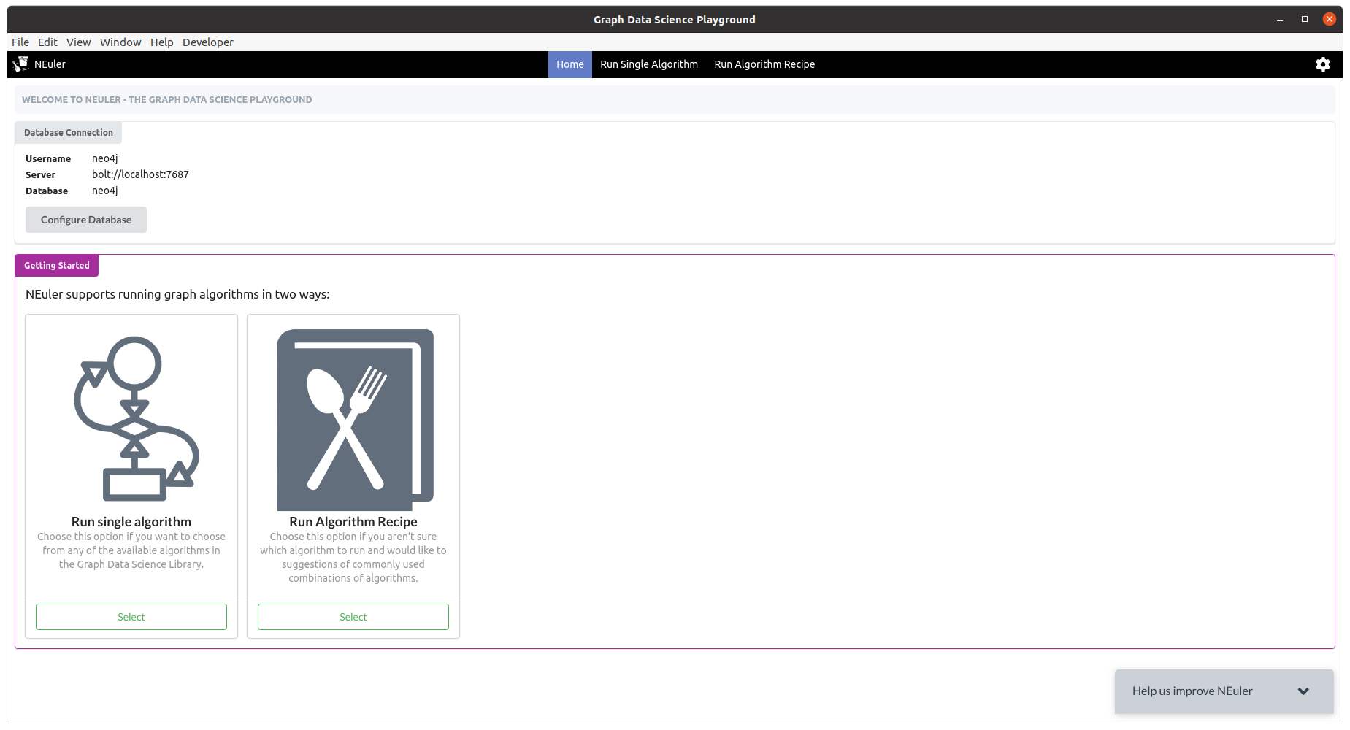The width and height of the screenshot is (1350, 730).
Task: Open the settings gear icon
Action: pyautogui.click(x=1322, y=64)
